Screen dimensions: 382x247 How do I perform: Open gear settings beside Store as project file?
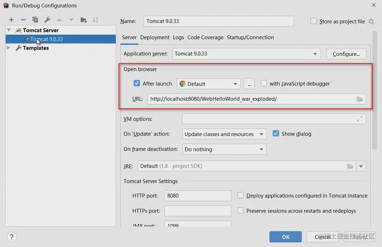tap(371, 22)
